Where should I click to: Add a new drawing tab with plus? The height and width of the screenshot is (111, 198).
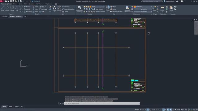tap(25, 17)
